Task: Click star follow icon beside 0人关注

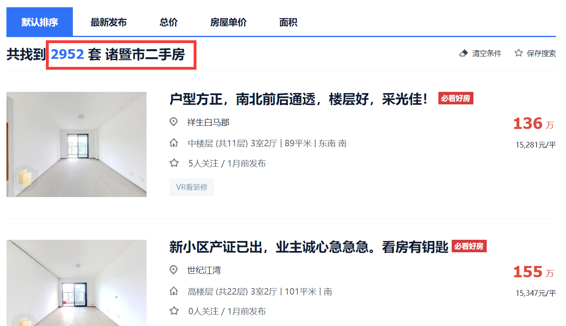Action: point(174,311)
